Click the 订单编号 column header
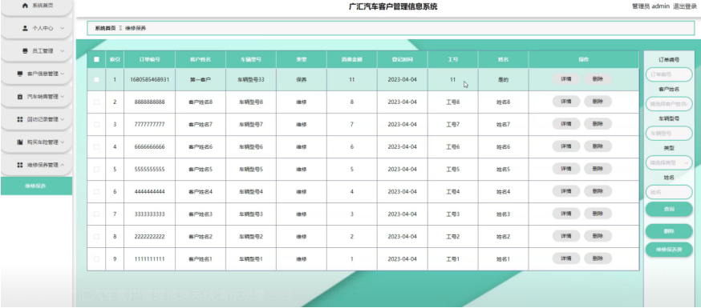The image size is (701, 308). click(x=150, y=59)
